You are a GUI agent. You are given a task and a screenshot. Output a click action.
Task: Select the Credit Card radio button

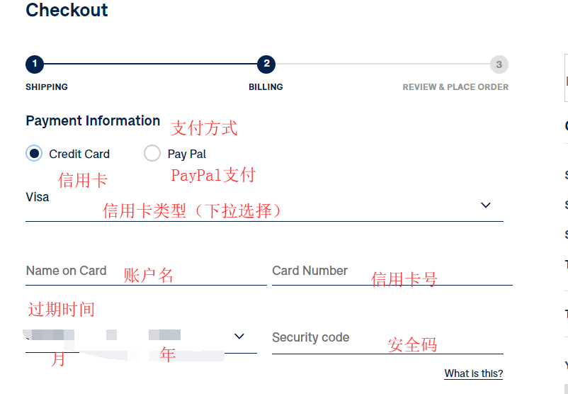tap(34, 153)
